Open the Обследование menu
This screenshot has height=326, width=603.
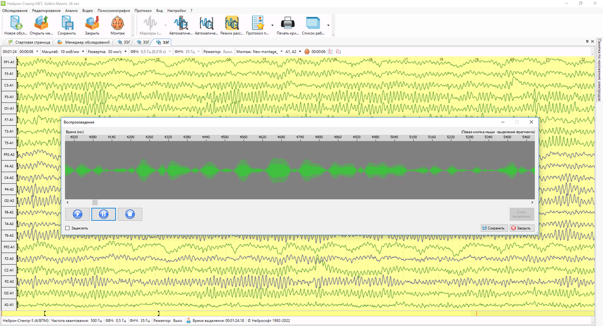pos(15,11)
